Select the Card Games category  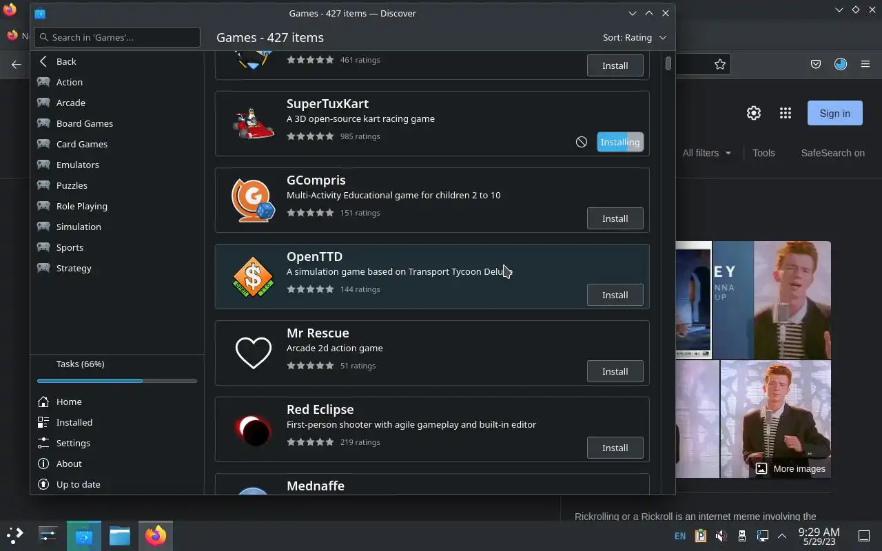click(117, 144)
